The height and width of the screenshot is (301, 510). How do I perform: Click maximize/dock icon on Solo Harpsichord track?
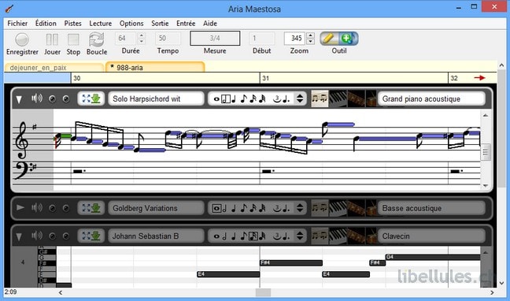pyautogui.click(x=91, y=98)
